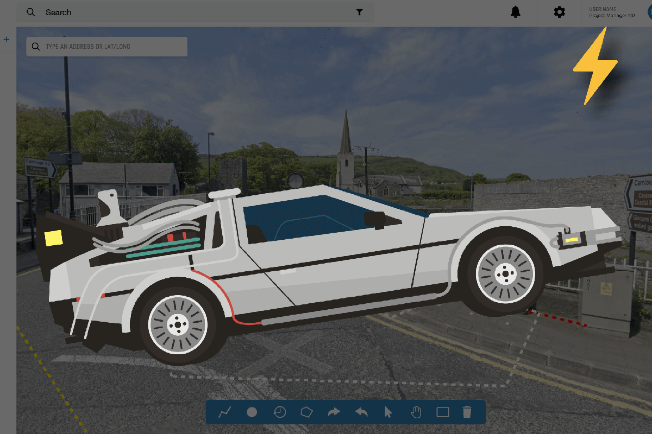The image size is (652, 434).
Task: Click the plus icon in left sidebar
Action: click(x=7, y=39)
